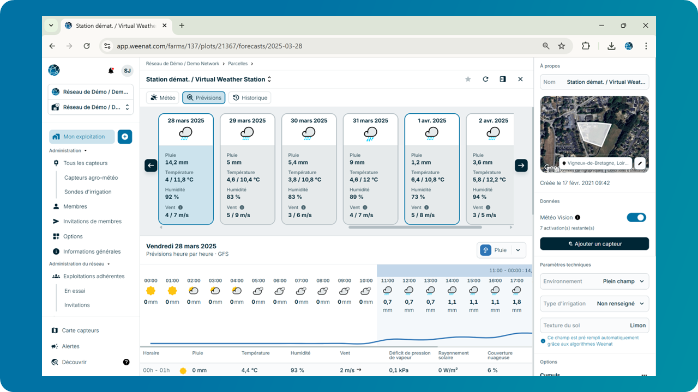Viewport: 698px width, 392px height.
Task: Toggle side panel layout icon
Action: (x=503, y=79)
